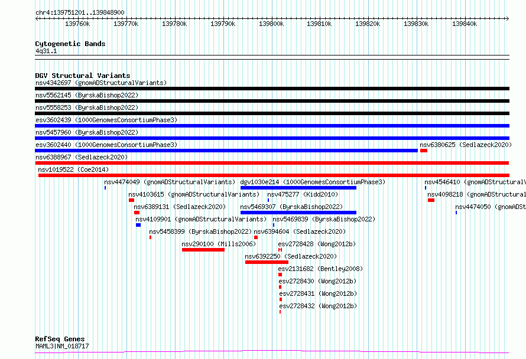This screenshot has height=359, width=526.
Task: Click the Cytogenetic Bands track title
Action: point(70,44)
